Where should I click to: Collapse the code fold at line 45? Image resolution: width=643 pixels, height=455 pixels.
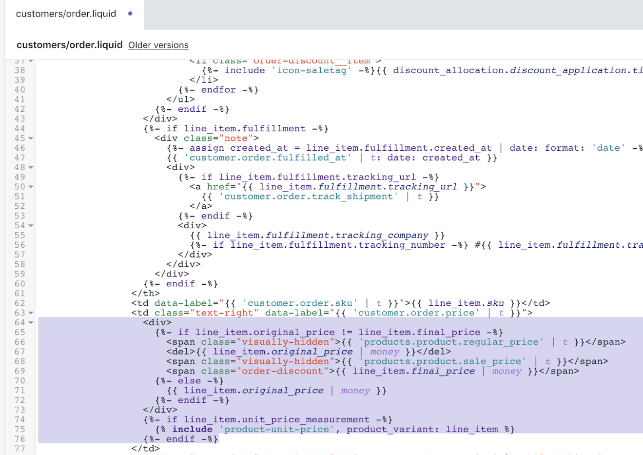[x=31, y=138]
